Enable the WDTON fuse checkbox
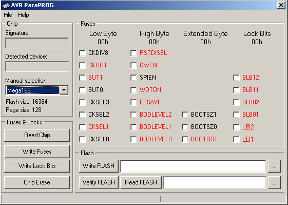This screenshot has height=205, width=288. (133, 90)
